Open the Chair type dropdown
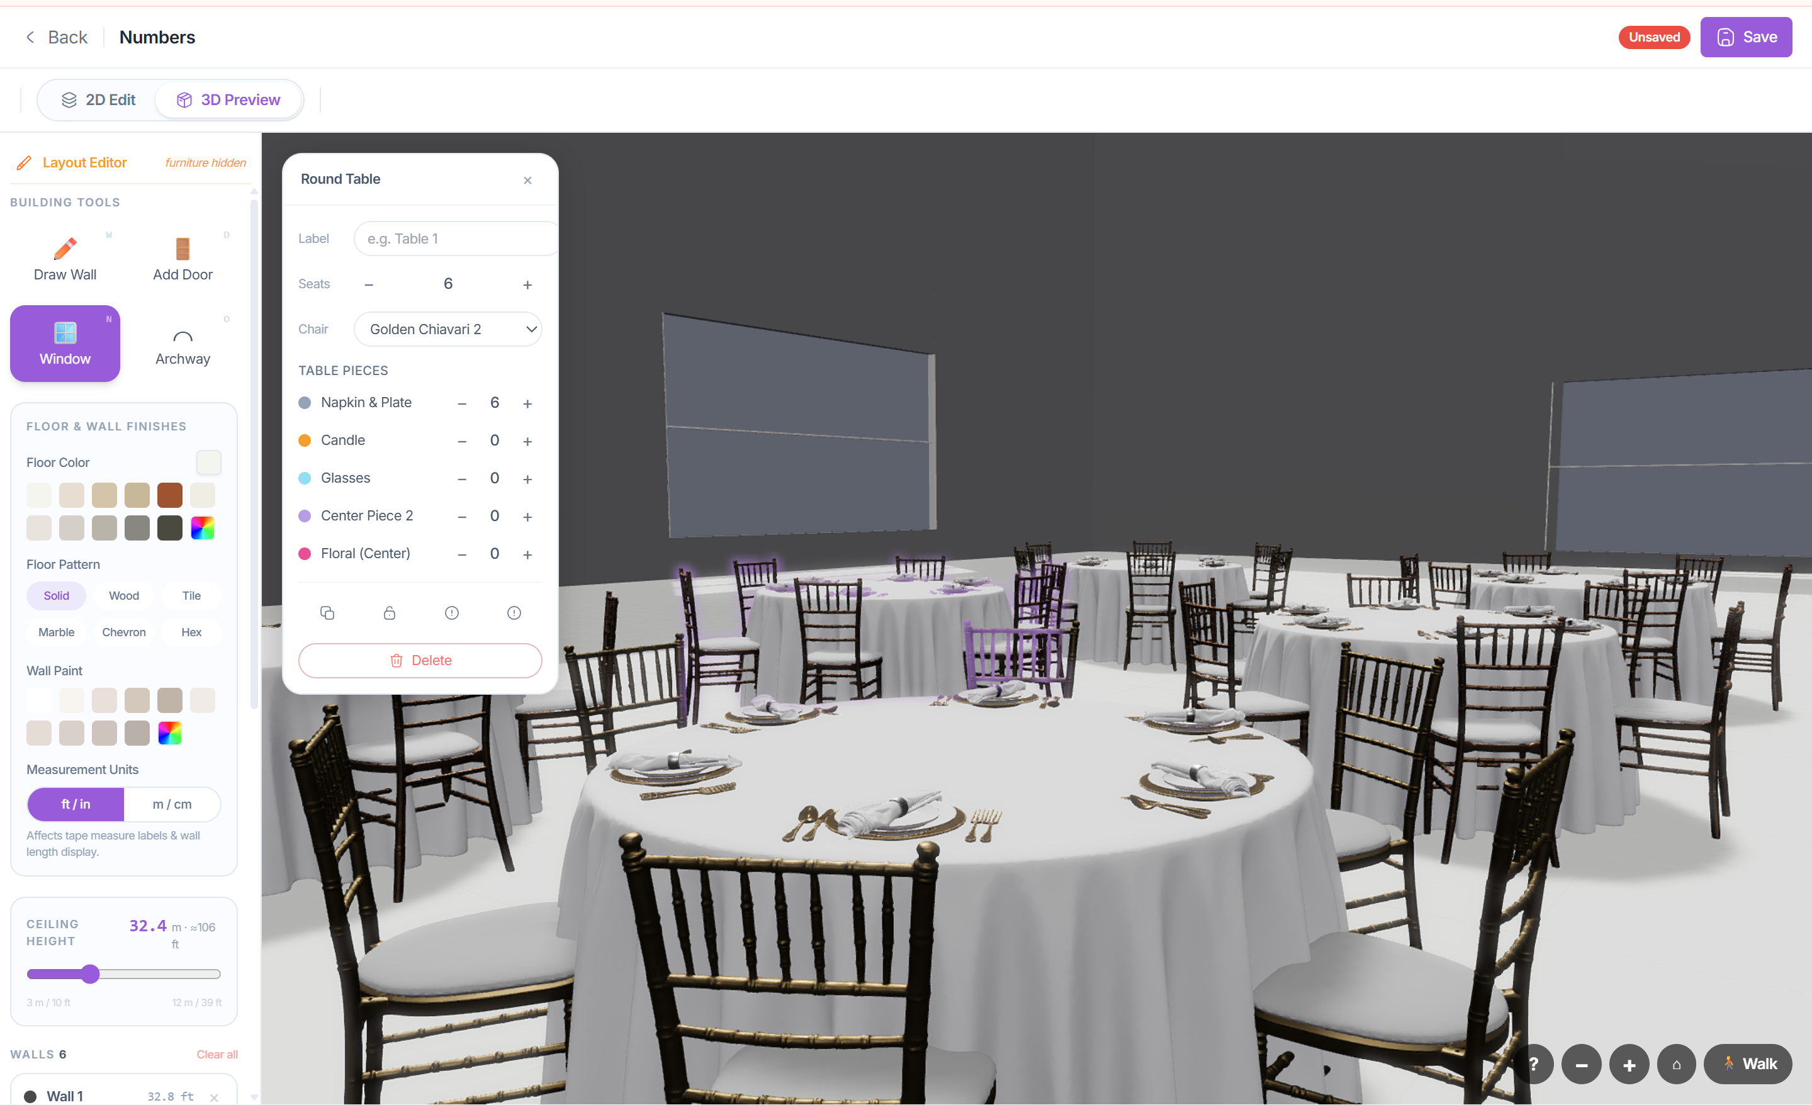Viewport: 1812px width, 1105px height. (x=448, y=328)
